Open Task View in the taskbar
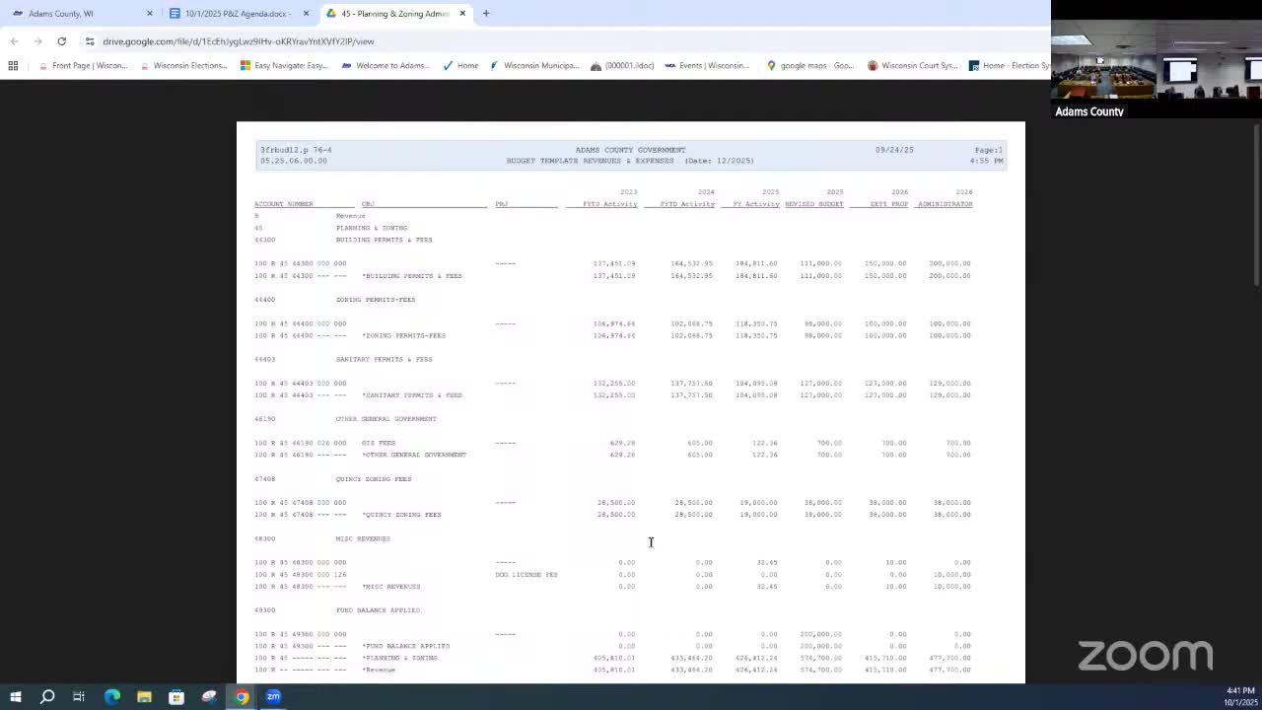Image resolution: width=1262 pixels, height=710 pixels. pos(79,697)
